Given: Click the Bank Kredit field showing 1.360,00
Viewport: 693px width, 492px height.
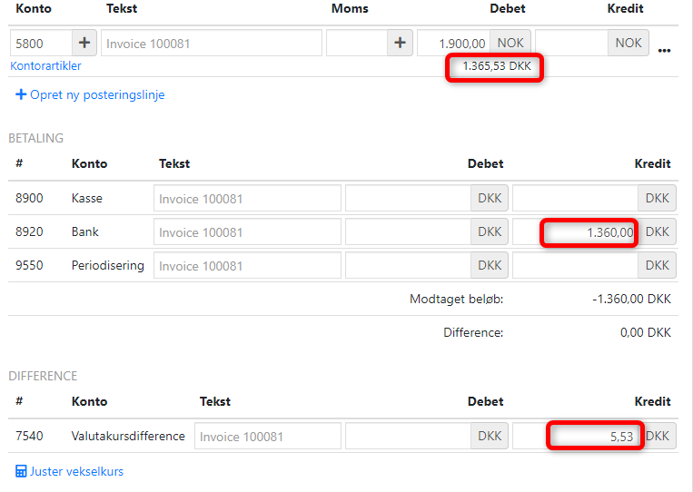Looking at the screenshot, I should click(576, 231).
